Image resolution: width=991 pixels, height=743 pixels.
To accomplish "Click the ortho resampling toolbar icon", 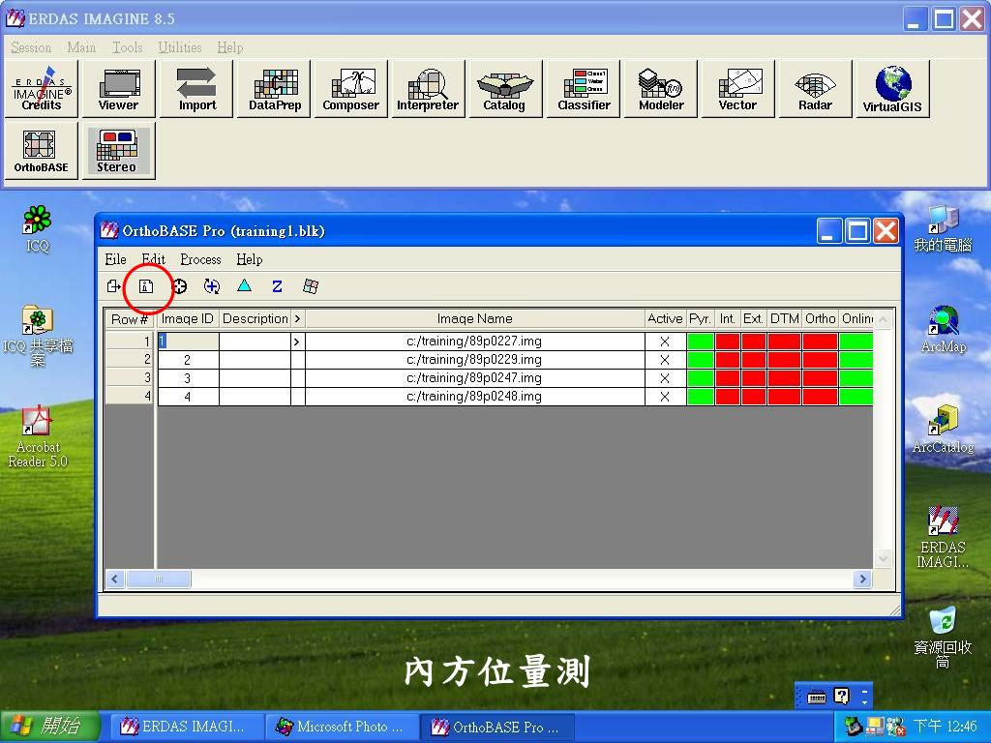I will tap(310, 286).
